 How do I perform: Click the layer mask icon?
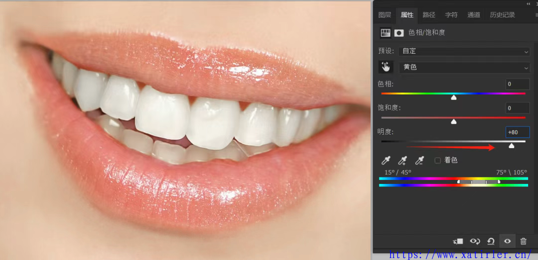coord(399,33)
